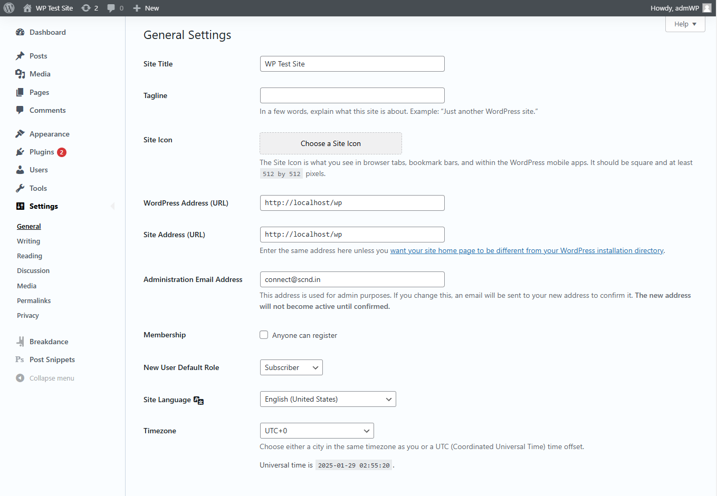Click the Post Snippets Ps icon

(x=20, y=359)
